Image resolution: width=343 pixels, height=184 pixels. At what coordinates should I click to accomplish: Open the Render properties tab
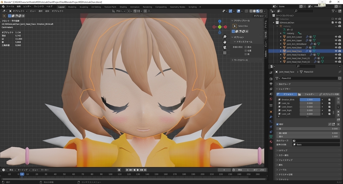coord(271,79)
